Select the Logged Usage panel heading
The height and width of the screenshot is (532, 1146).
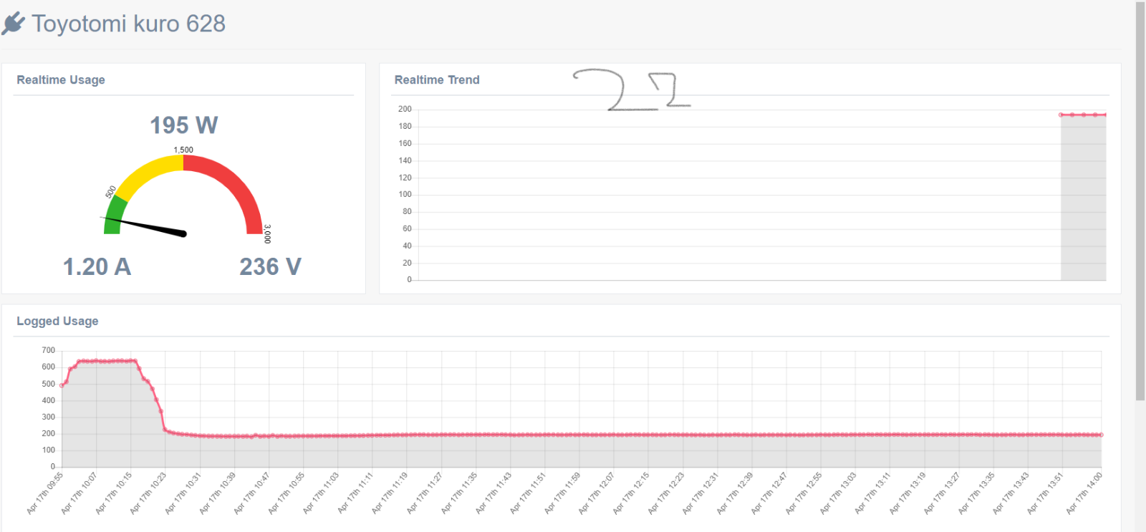(x=57, y=321)
